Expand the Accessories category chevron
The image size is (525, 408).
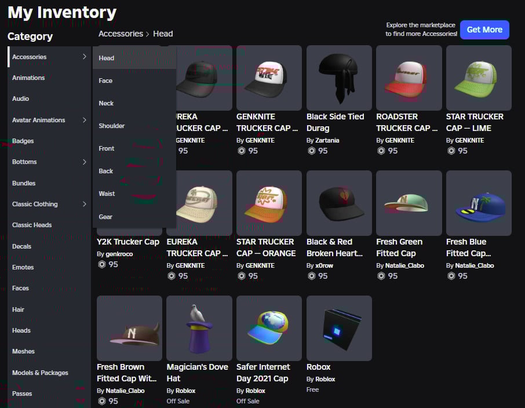pos(85,57)
